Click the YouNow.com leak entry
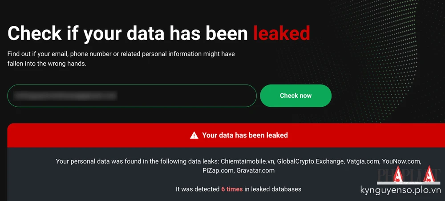This screenshot has width=445, height=201. pos(401,161)
